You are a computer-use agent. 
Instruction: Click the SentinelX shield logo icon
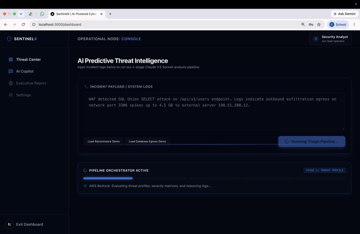[9, 39]
